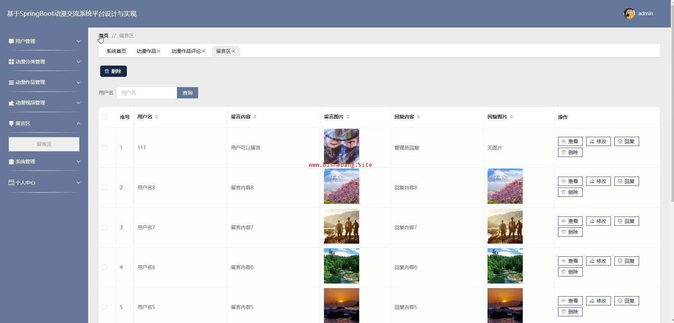Expand the 用户管理 sidebar menu
674x323 pixels.
pos(44,41)
